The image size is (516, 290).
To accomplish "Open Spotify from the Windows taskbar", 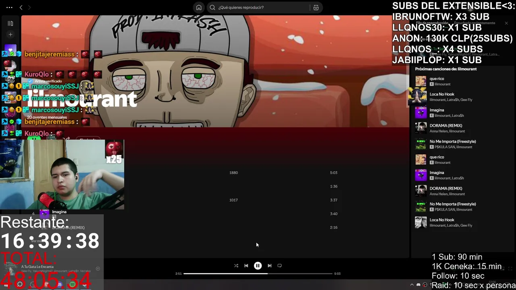I will (73, 284).
